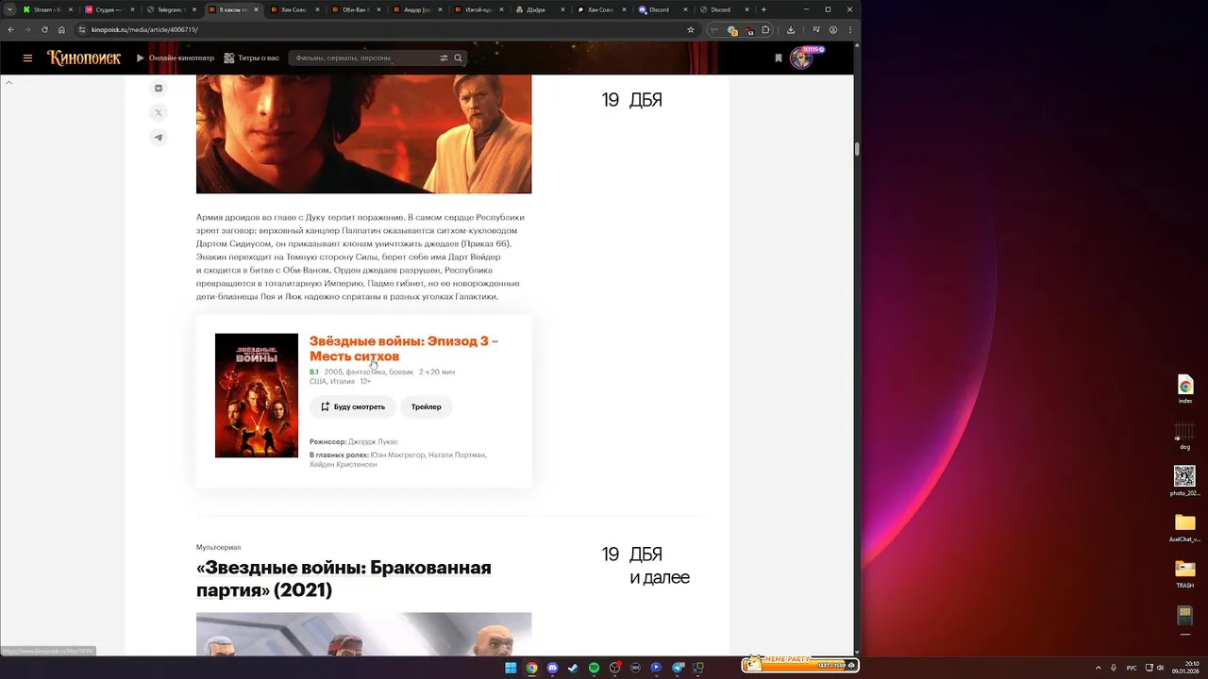The width and height of the screenshot is (1208, 679).
Task: Open Windows Start menu
Action: (511, 668)
